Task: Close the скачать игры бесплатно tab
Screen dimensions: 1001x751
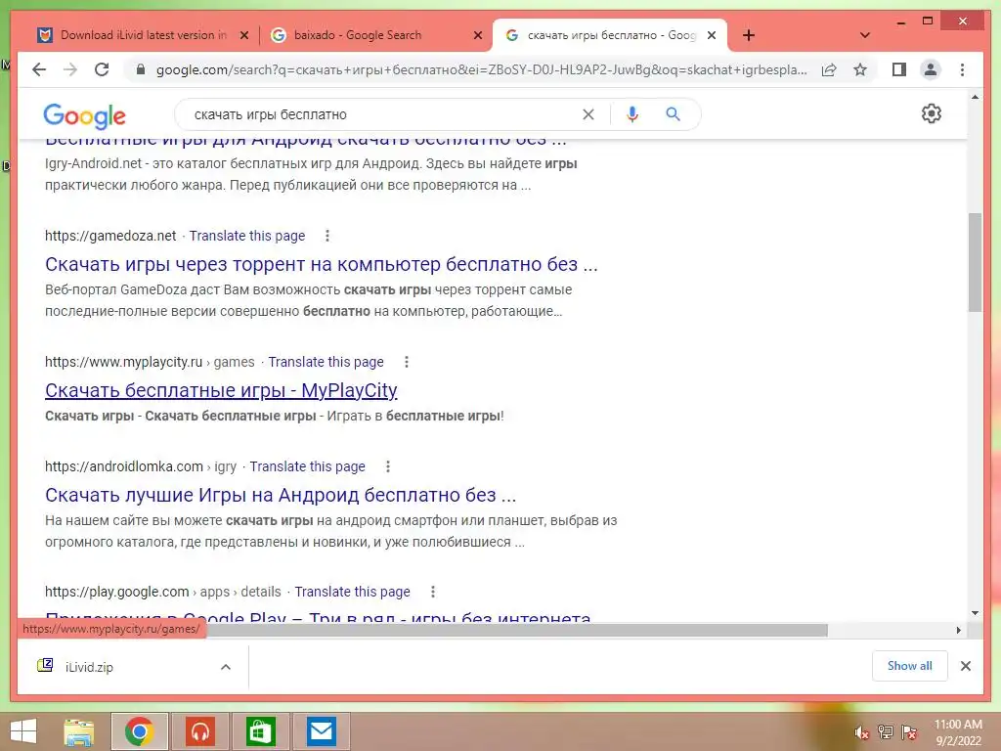Action: pyautogui.click(x=712, y=36)
